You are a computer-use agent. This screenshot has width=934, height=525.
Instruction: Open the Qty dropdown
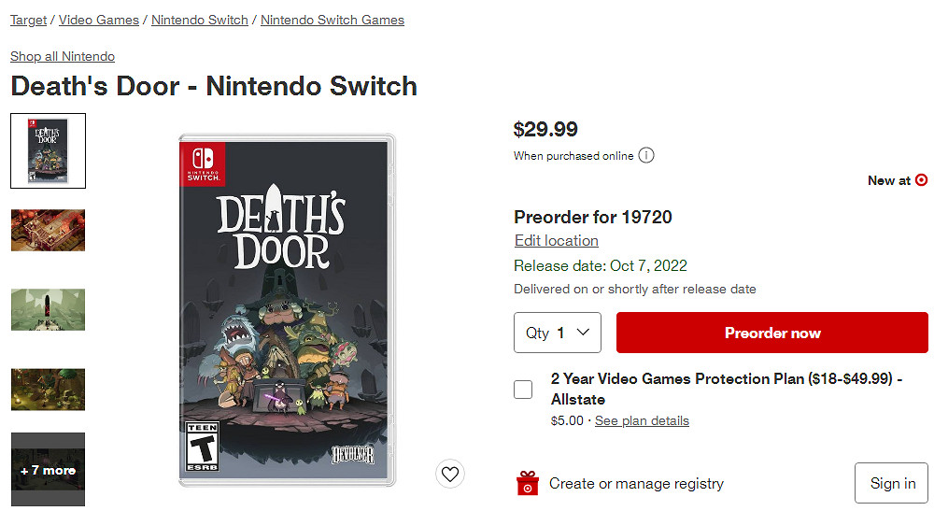[558, 333]
